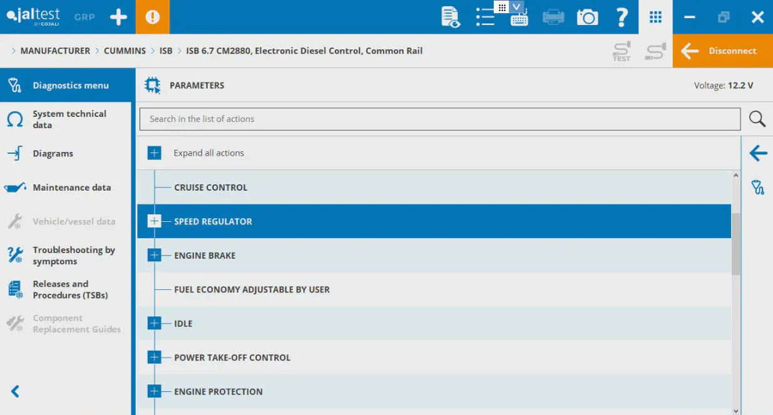The image size is (773, 415).
Task: Click the stethoscope icon in right sidebar
Action: 758,187
